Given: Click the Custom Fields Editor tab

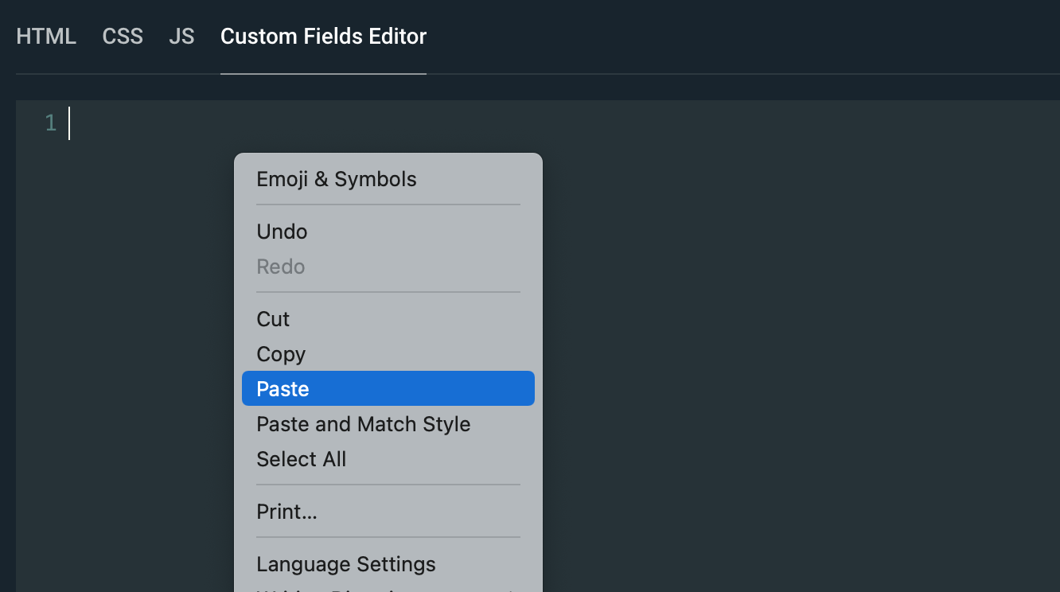Looking at the screenshot, I should [x=323, y=37].
